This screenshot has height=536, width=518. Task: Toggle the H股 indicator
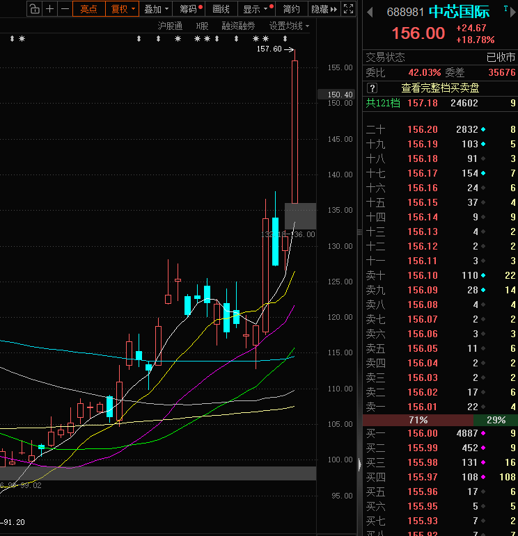point(202,26)
